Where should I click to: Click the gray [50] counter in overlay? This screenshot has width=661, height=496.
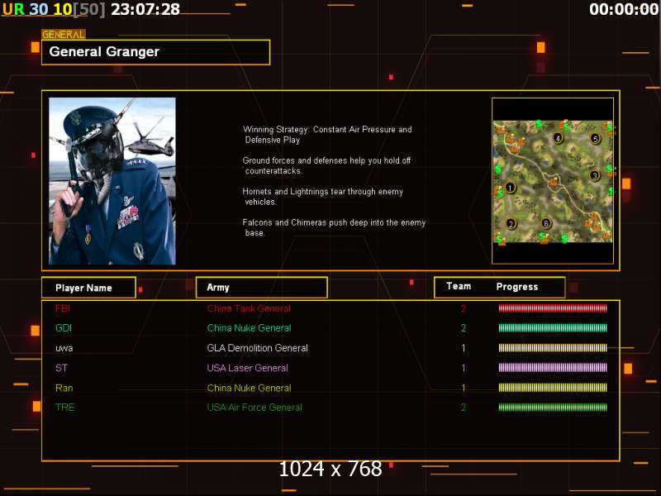[x=89, y=9]
